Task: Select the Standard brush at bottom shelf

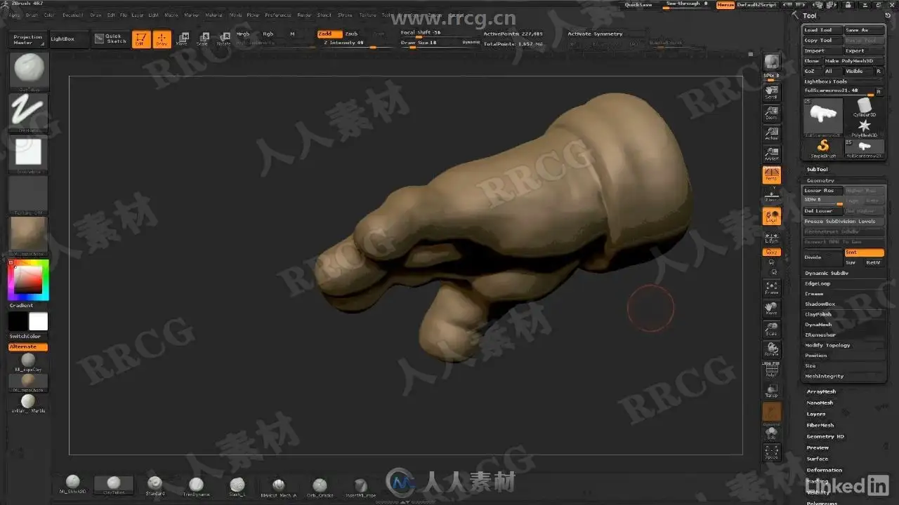Action: point(155,485)
